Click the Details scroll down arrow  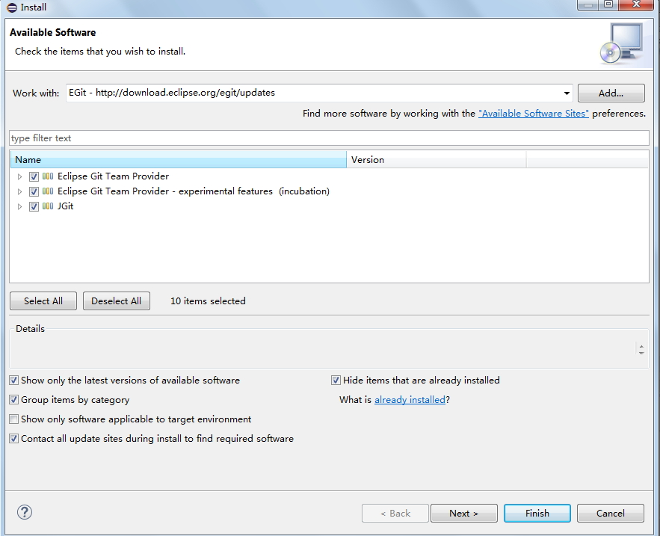click(641, 353)
